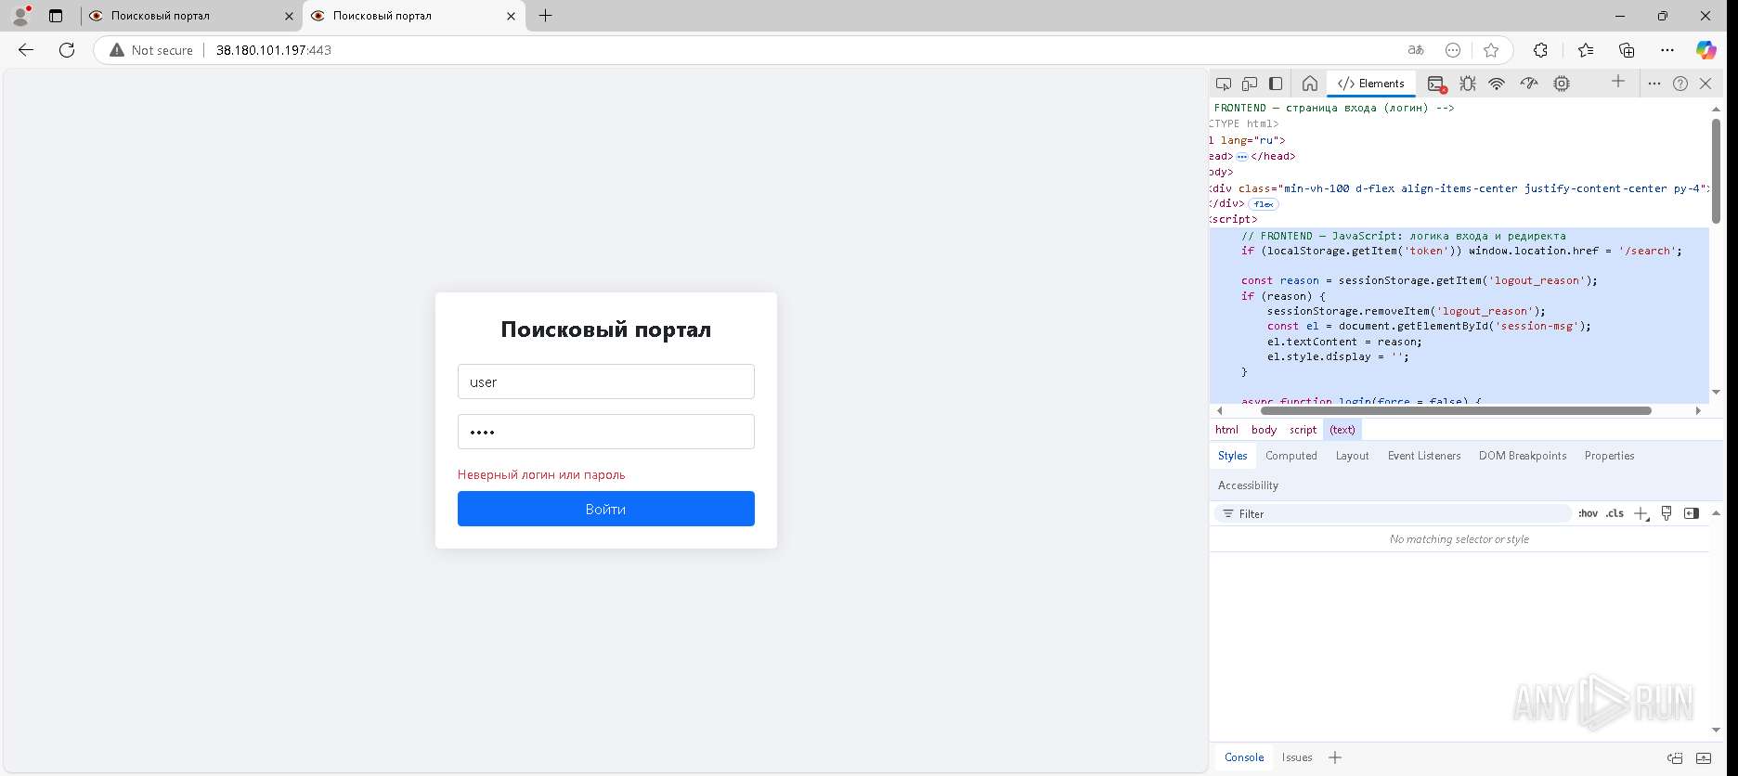Open the DevTools Welcome home icon

tap(1310, 84)
